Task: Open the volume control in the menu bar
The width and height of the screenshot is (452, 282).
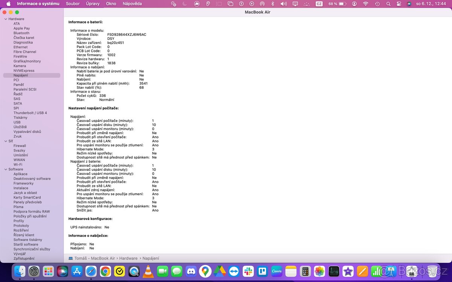Action: click(x=283, y=4)
